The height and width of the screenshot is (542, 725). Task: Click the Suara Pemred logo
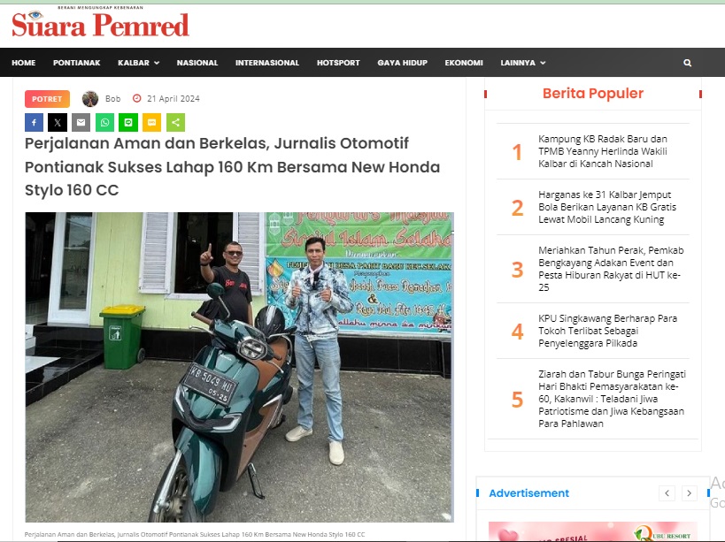tap(100, 23)
